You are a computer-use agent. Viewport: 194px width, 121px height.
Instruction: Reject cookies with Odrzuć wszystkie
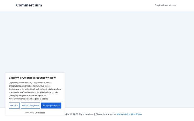(x=30, y=106)
